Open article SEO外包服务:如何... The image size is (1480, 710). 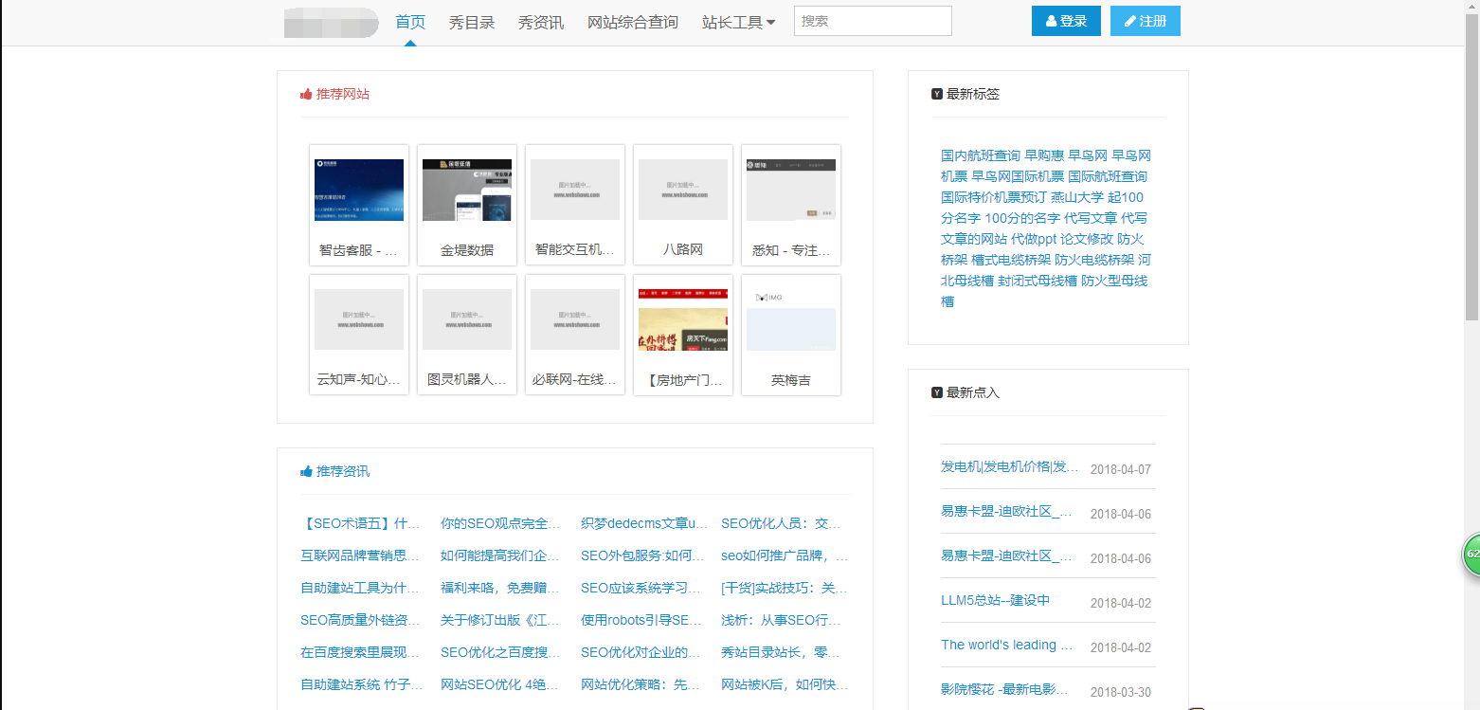(642, 555)
